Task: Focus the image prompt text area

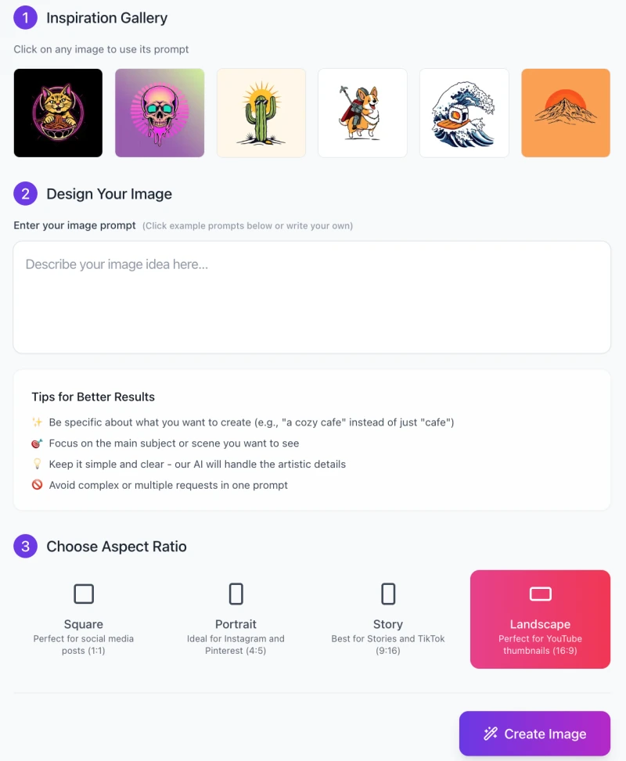Action: click(x=311, y=297)
